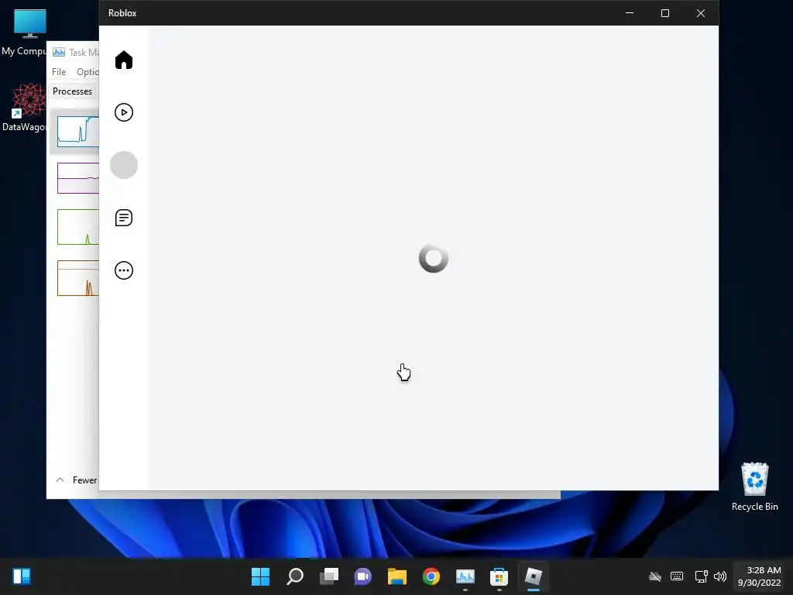Select the purple memory graph in Task Manager

[78, 178]
